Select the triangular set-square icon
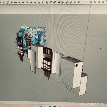 point(95,2)
